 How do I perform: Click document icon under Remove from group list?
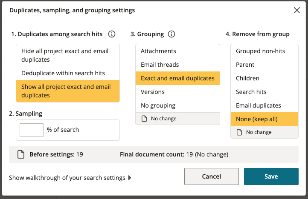(x=239, y=132)
